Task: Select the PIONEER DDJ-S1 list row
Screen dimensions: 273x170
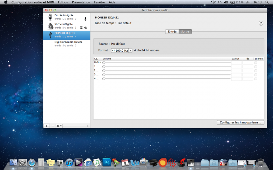Action: point(67,35)
